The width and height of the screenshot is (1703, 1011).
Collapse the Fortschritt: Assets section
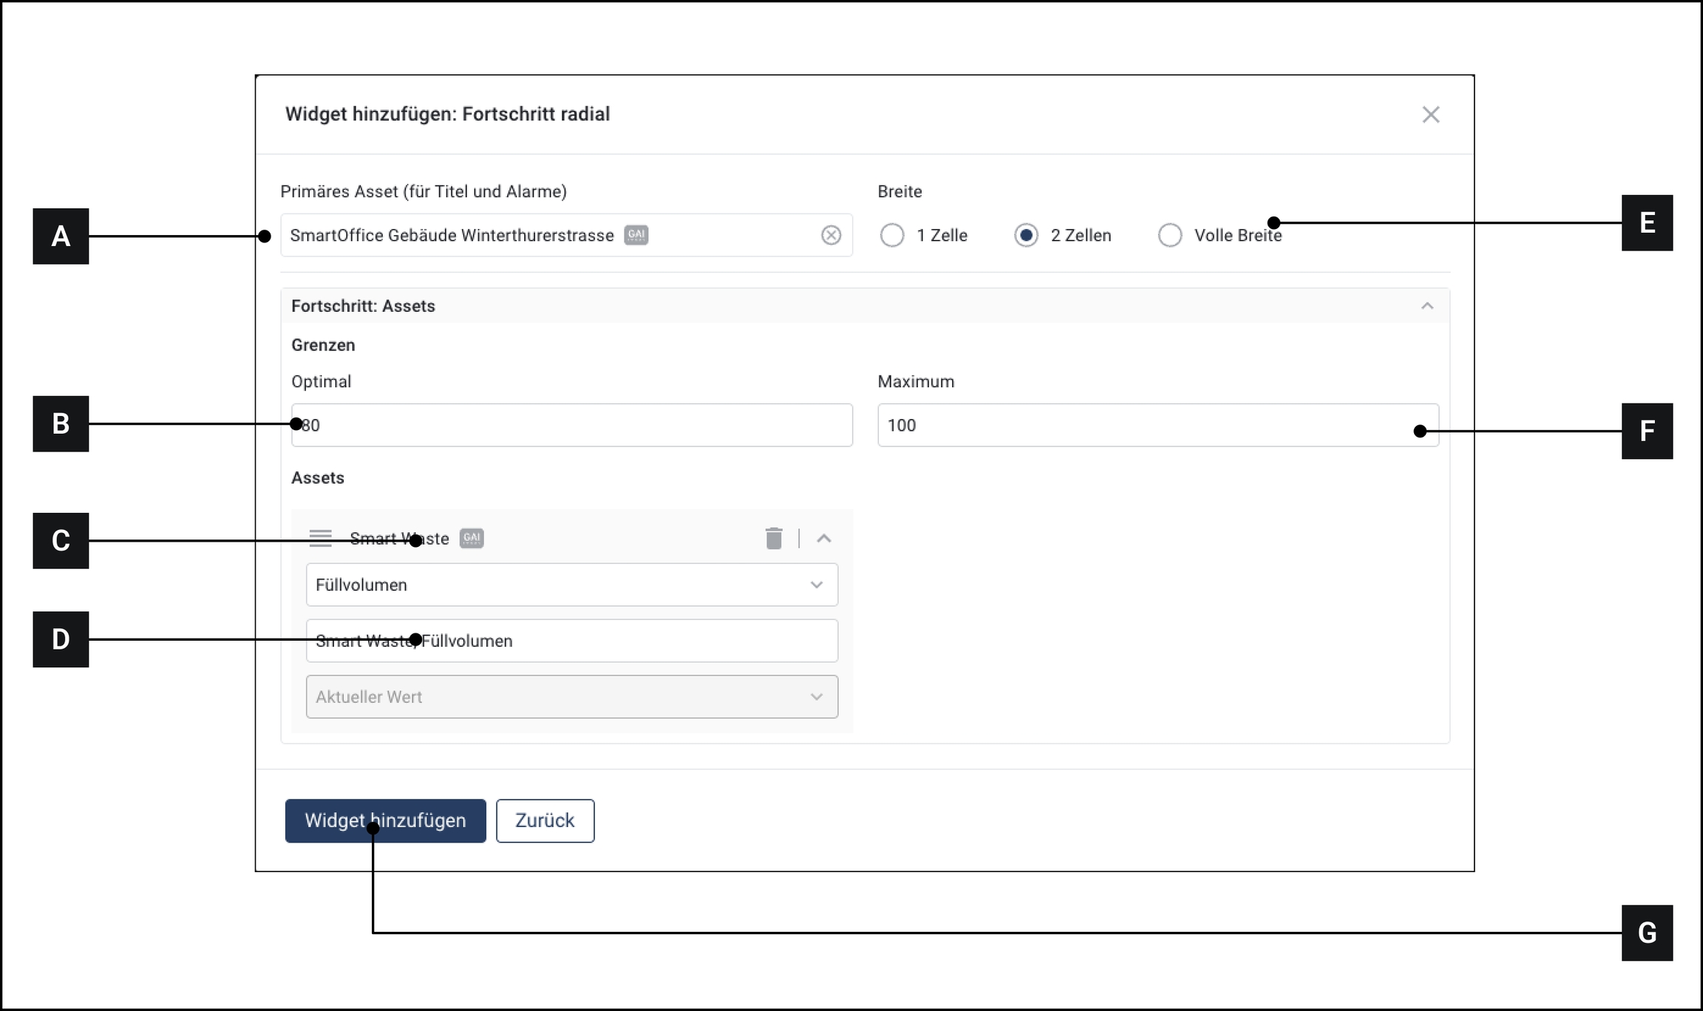[x=1427, y=306]
